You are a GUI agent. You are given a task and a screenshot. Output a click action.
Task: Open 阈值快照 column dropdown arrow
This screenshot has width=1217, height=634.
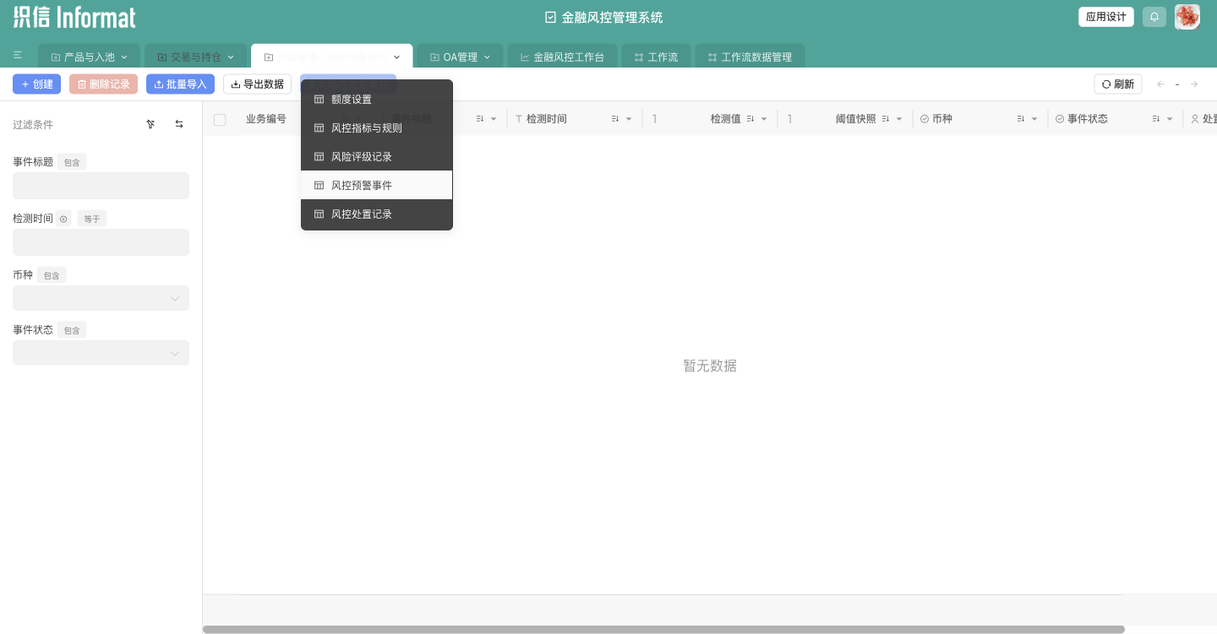pyautogui.click(x=899, y=119)
